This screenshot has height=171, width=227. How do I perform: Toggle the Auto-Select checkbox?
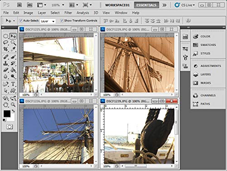pos(21,20)
